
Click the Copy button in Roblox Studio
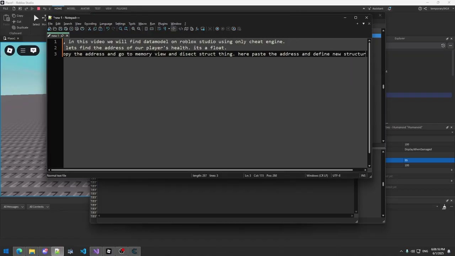17,16
